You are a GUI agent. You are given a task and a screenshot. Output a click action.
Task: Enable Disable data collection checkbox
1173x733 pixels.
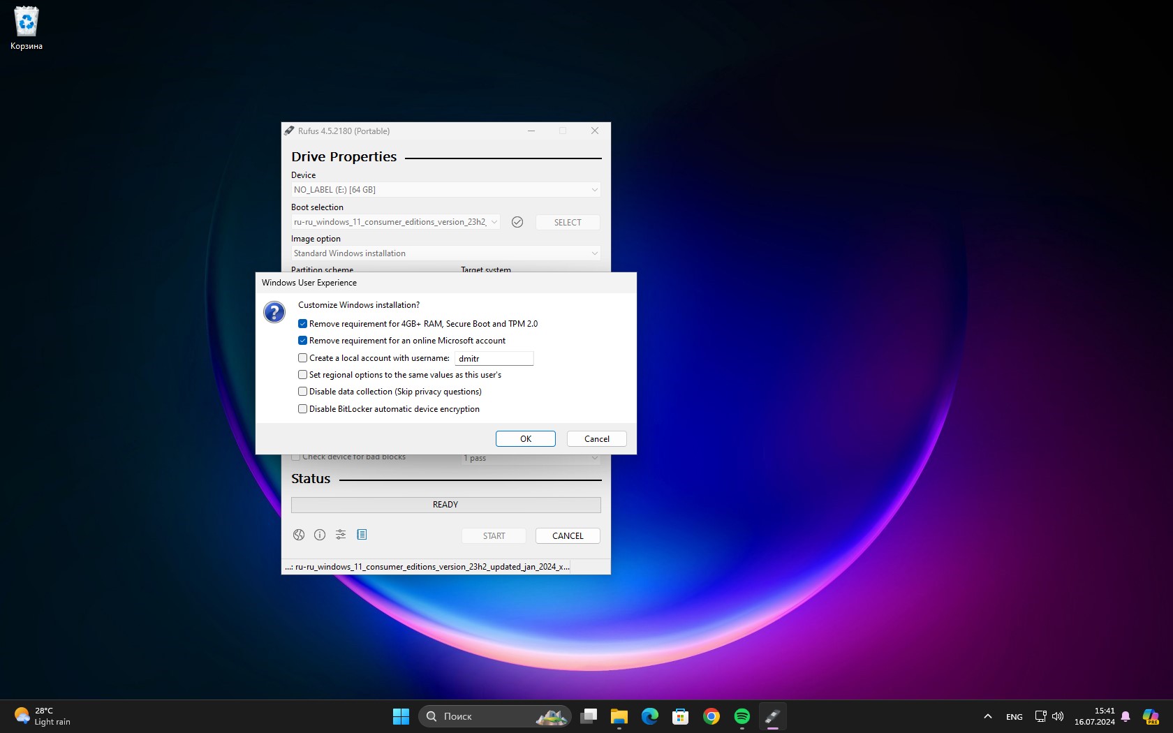(x=302, y=392)
